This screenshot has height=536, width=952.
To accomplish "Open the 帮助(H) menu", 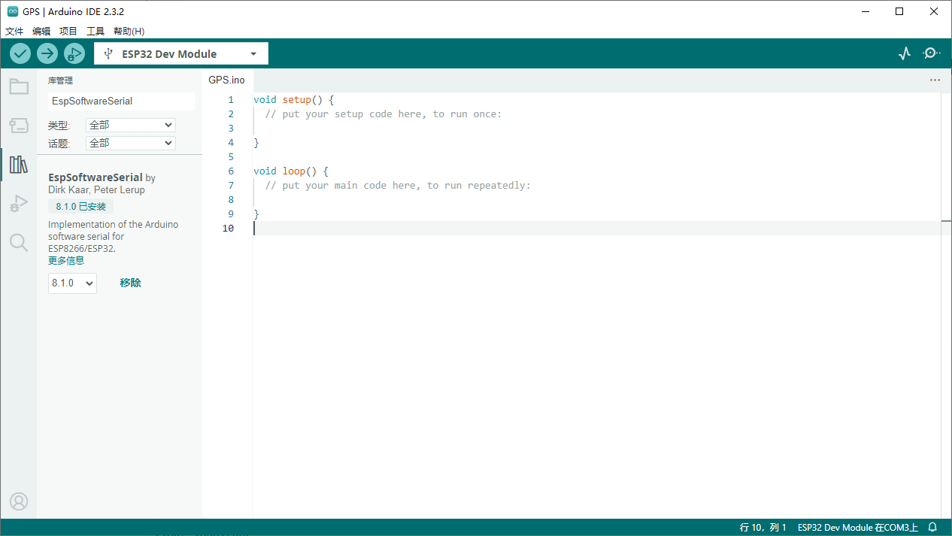I will (x=129, y=32).
